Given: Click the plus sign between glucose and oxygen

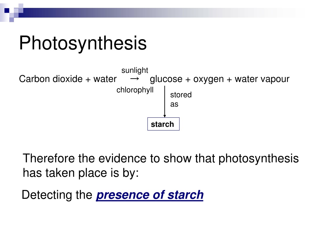Looking at the screenshot, I should pyautogui.click(x=188, y=80).
